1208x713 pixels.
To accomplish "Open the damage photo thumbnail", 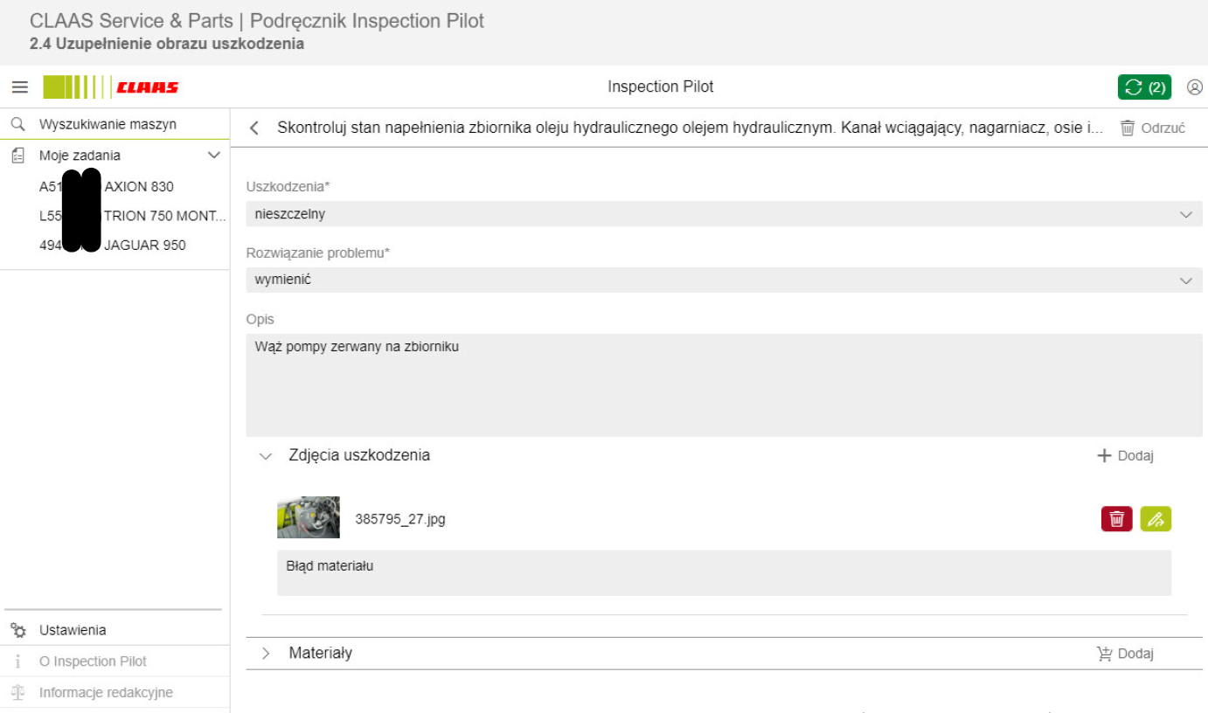I will tap(308, 518).
